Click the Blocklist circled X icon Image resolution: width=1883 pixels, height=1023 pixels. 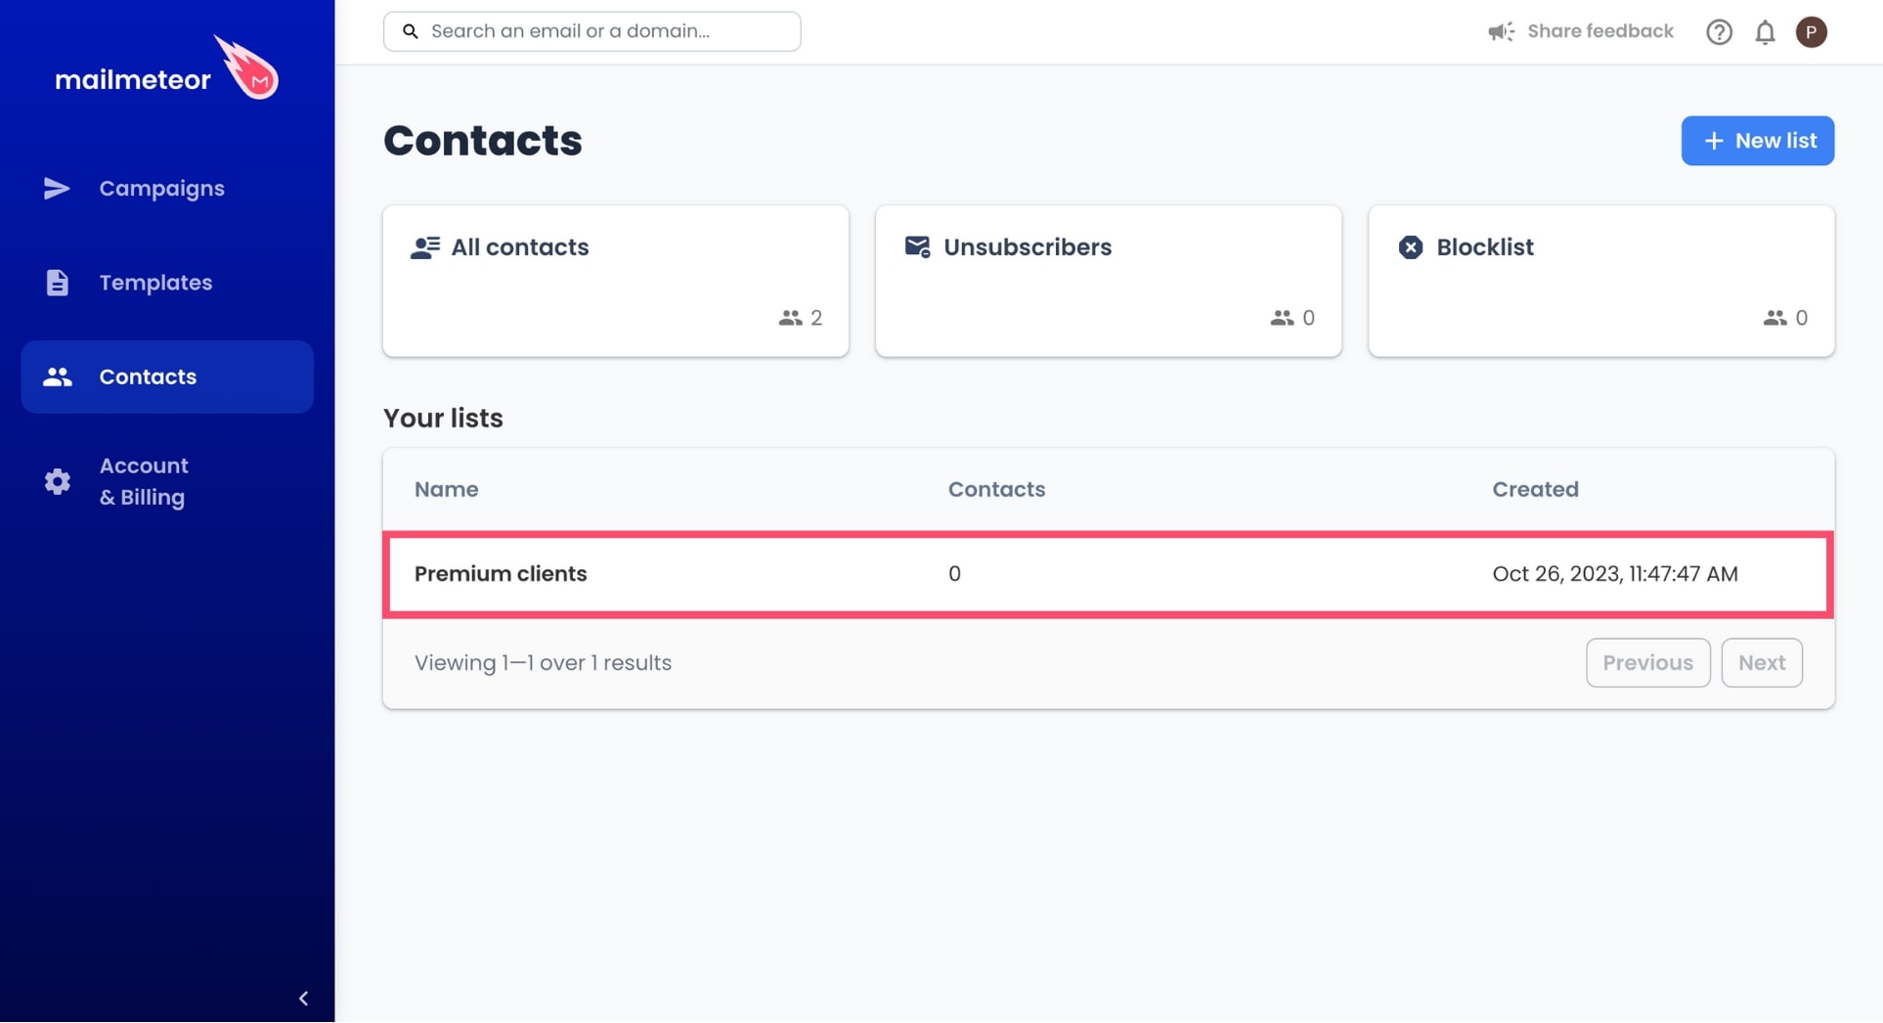pos(1410,247)
